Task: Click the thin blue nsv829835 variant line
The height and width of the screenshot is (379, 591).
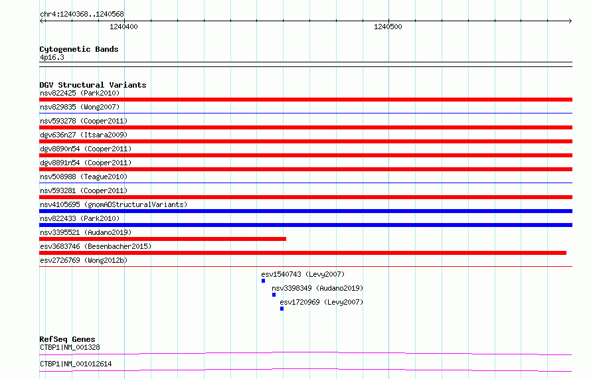Action: pos(305,113)
